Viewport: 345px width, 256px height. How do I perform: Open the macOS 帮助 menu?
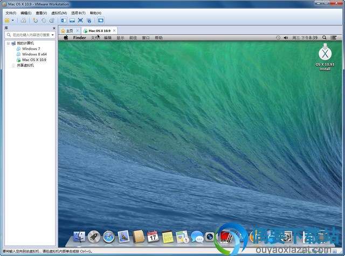158,38
